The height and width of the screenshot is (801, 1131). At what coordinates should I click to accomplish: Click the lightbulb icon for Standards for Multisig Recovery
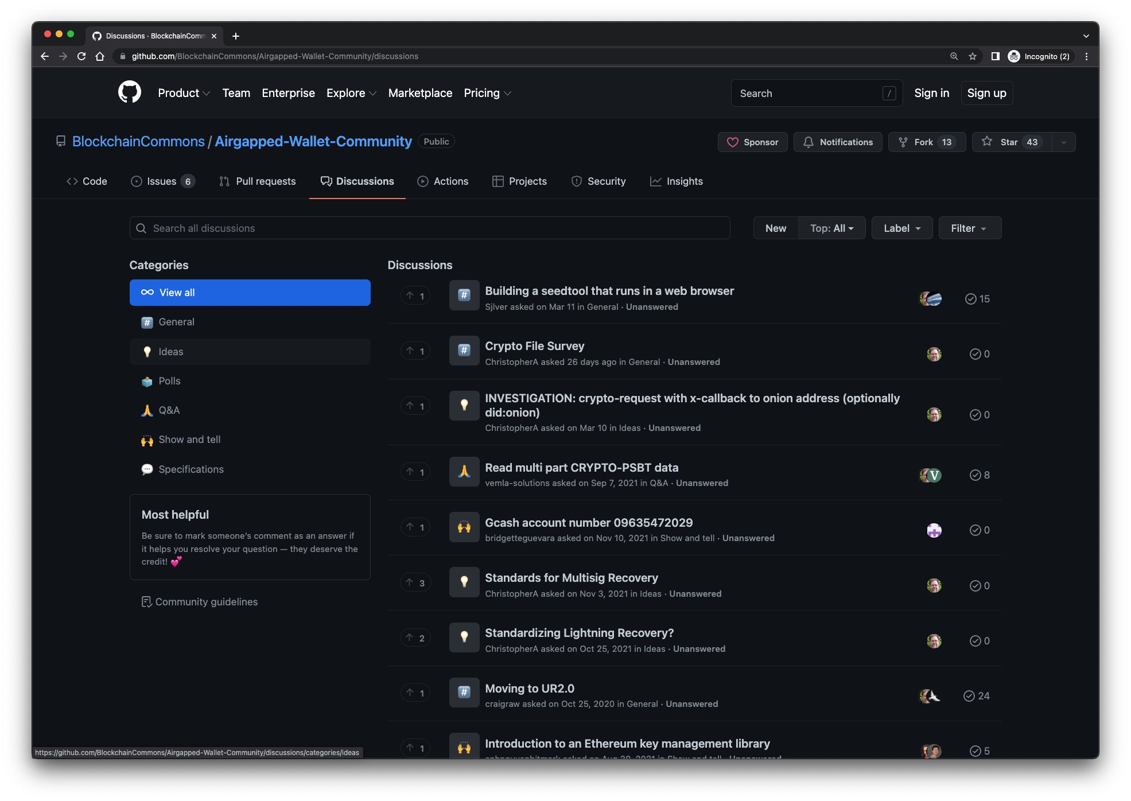coord(464,582)
